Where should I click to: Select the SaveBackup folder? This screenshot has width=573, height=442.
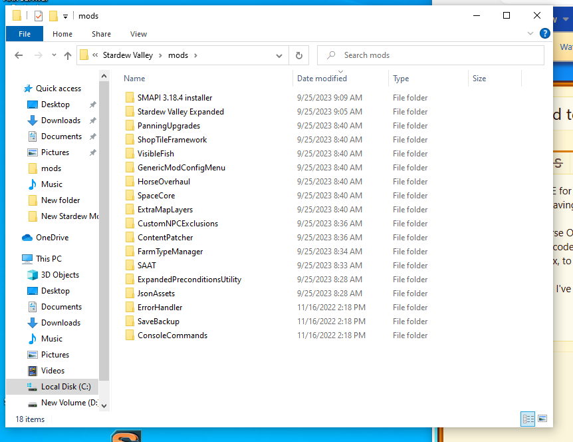158,322
